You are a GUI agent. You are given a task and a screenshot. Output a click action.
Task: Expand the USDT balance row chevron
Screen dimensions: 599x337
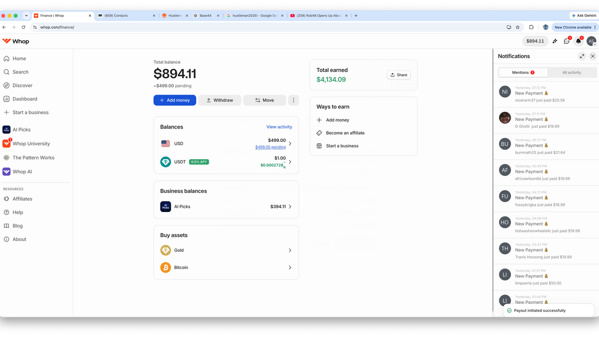pos(290,162)
